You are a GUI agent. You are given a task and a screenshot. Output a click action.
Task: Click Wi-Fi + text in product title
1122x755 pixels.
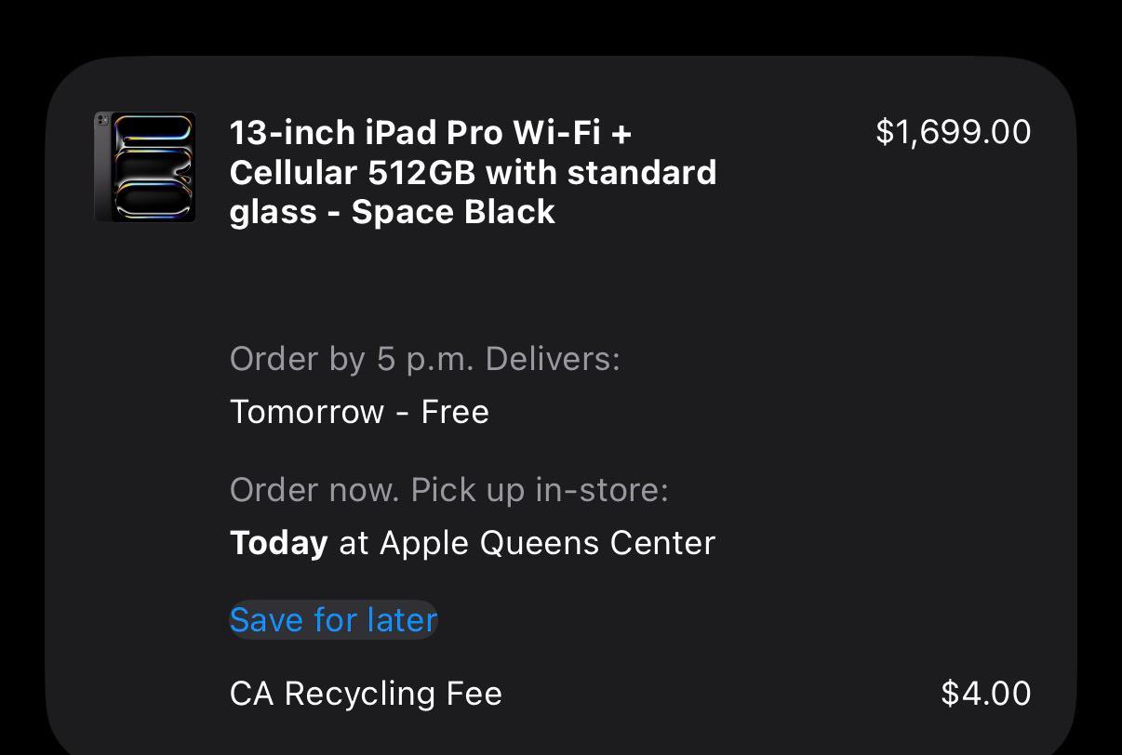(x=572, y=133)
